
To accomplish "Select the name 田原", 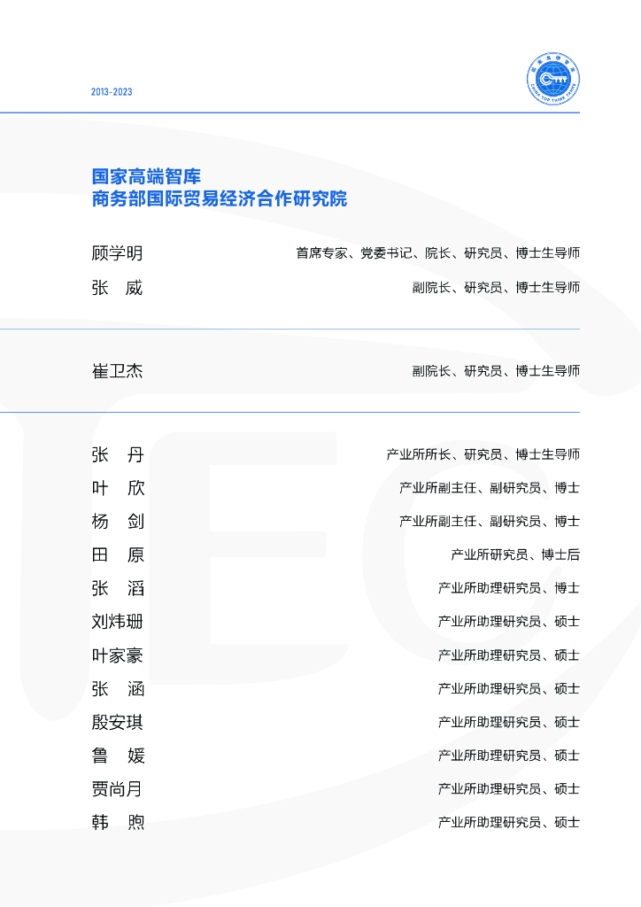I will 118,554.
